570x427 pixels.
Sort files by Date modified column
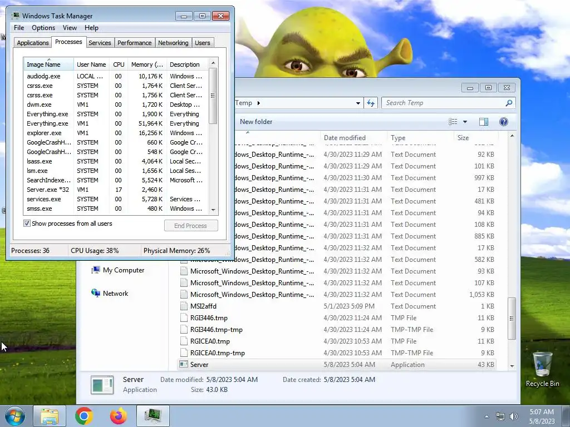pos(353,138)
